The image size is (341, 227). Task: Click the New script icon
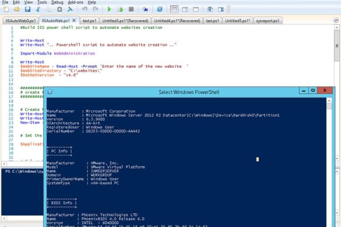(6, 9)
